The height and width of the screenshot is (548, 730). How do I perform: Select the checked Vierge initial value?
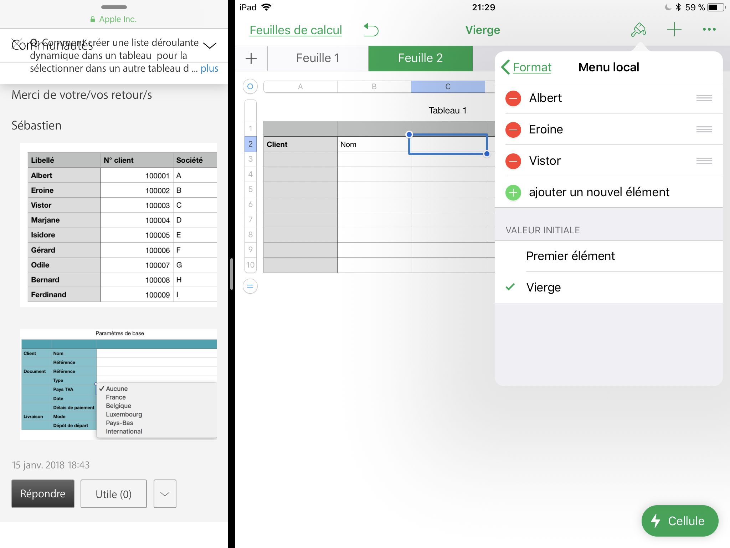[544, 288]
